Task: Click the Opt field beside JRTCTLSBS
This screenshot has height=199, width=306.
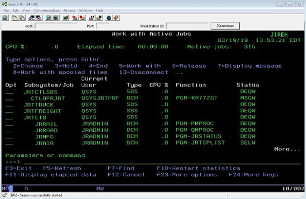Action: (9, 92)
